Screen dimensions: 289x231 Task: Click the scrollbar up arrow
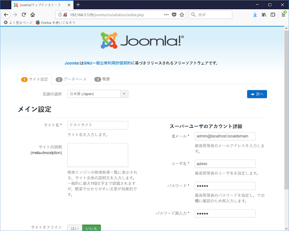(x=286, y=28)
